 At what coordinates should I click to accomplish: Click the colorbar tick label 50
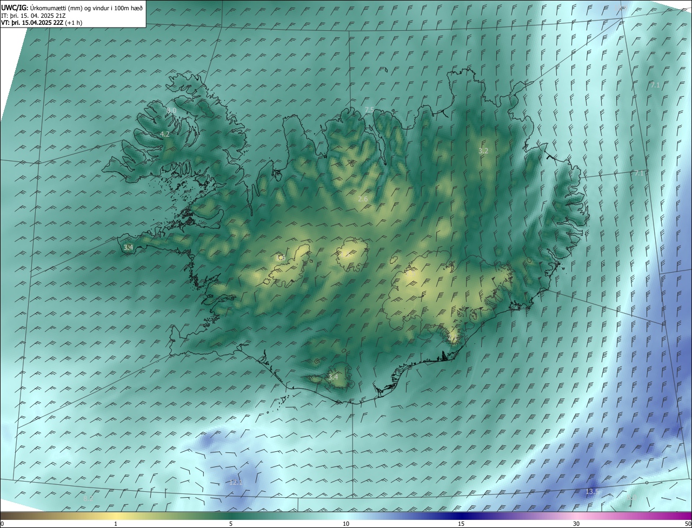click(688, 524)
